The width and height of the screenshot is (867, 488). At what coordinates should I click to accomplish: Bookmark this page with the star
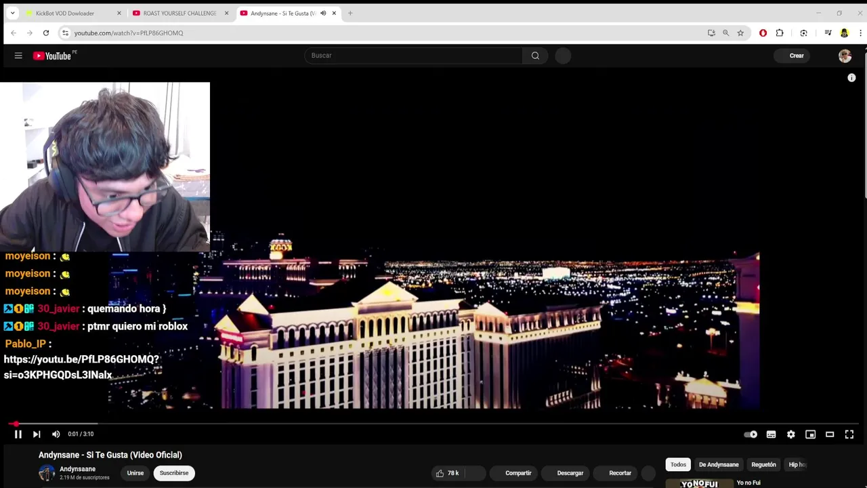pos(740,33)
